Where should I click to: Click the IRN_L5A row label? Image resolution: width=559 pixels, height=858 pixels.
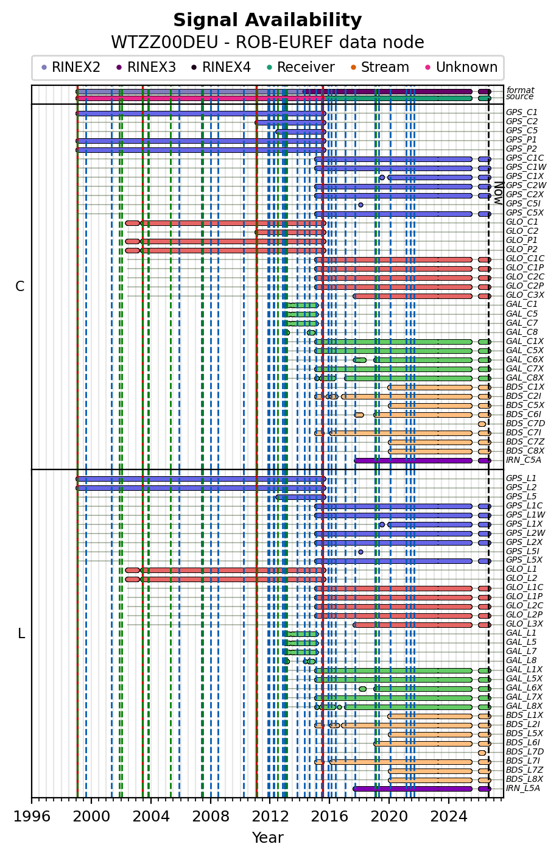tap(523, 789)
